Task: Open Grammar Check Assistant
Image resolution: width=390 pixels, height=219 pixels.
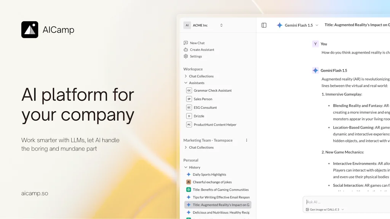Action: click(213, 90)
